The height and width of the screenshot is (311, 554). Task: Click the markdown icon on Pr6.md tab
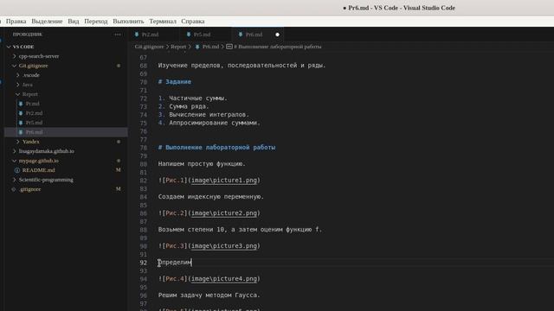[241, 35]
